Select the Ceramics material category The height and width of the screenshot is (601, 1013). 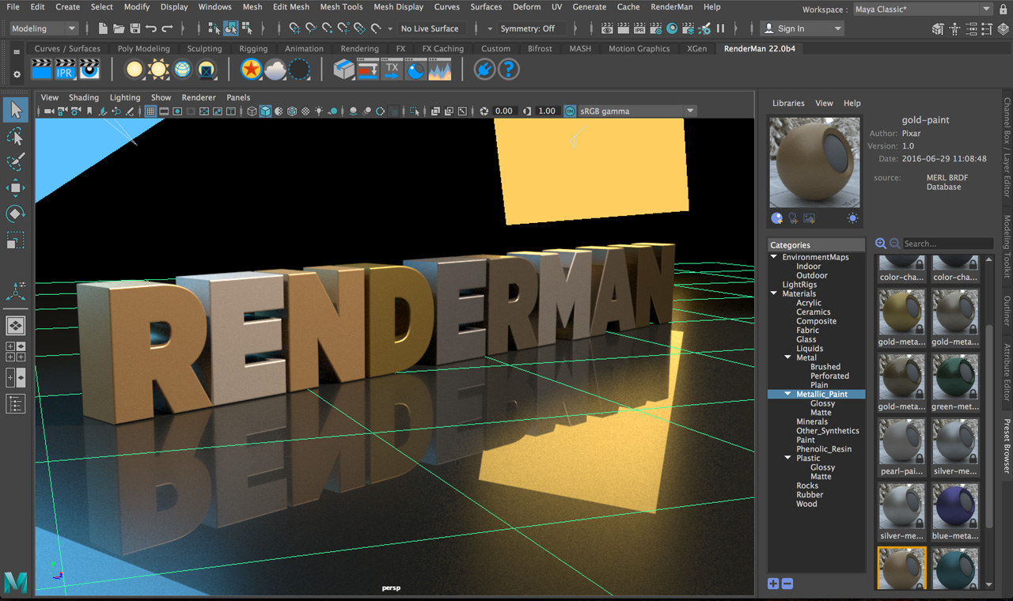click(x=813, y=312)
